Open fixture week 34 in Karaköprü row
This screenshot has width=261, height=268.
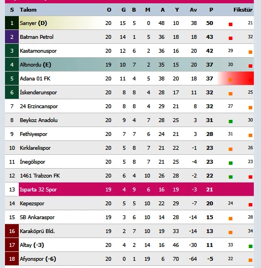pos(250,231)
